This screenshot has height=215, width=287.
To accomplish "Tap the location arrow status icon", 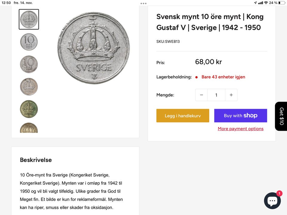I will 255,3.
